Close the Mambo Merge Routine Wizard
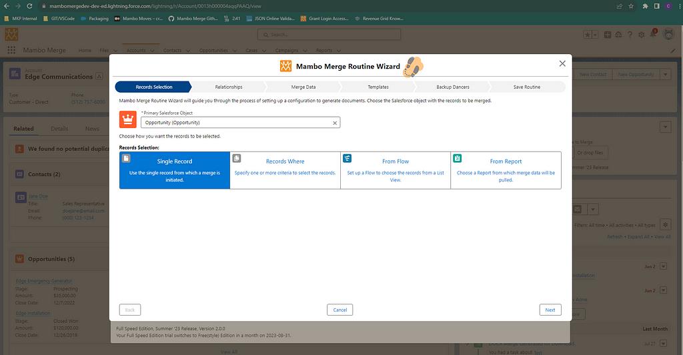683x355 pixels. [x=562, y=63]
